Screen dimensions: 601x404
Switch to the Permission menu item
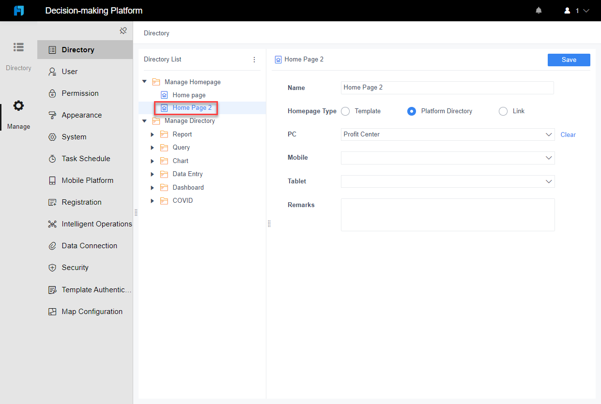pos(77,93)
